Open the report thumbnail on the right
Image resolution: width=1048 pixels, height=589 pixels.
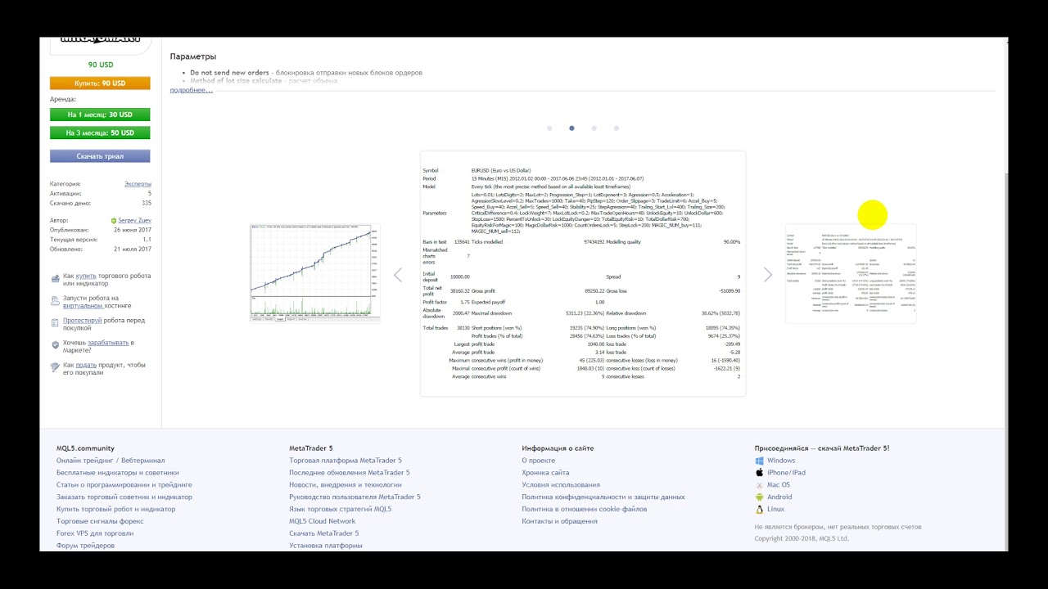tap(851, 273)
